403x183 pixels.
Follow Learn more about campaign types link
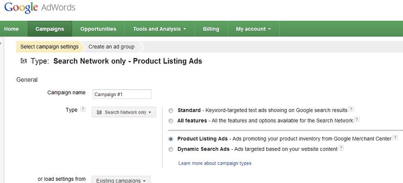[x=215, y=163]
